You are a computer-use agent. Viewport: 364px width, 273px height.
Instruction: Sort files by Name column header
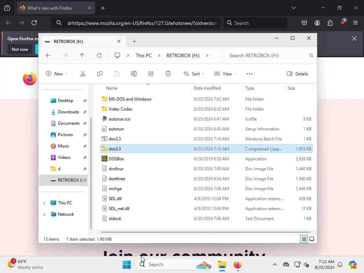(112, 88)
